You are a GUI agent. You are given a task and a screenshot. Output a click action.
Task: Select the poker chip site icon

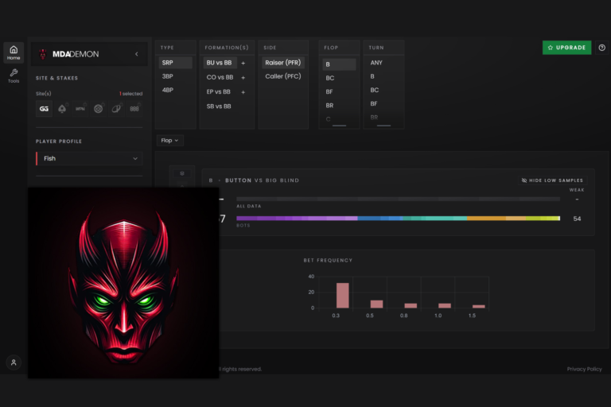tap(98, 109)
